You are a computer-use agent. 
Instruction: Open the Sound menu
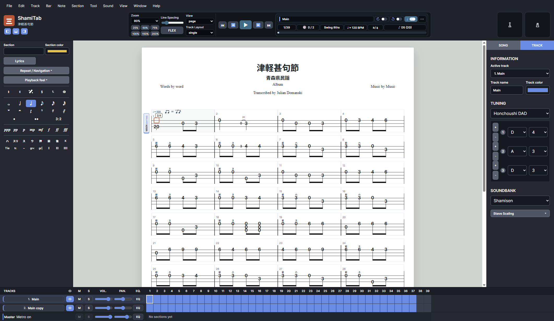[x=108, y=6]
